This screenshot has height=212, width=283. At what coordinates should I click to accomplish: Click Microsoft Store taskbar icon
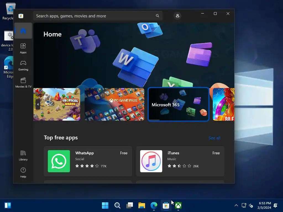[166, 205]
